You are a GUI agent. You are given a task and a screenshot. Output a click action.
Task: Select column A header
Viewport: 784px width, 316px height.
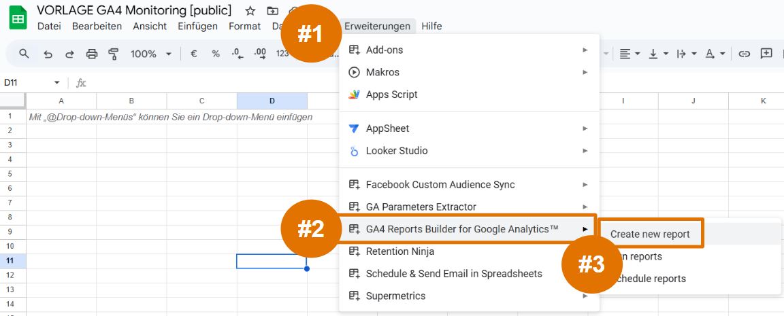click(61, 101)
